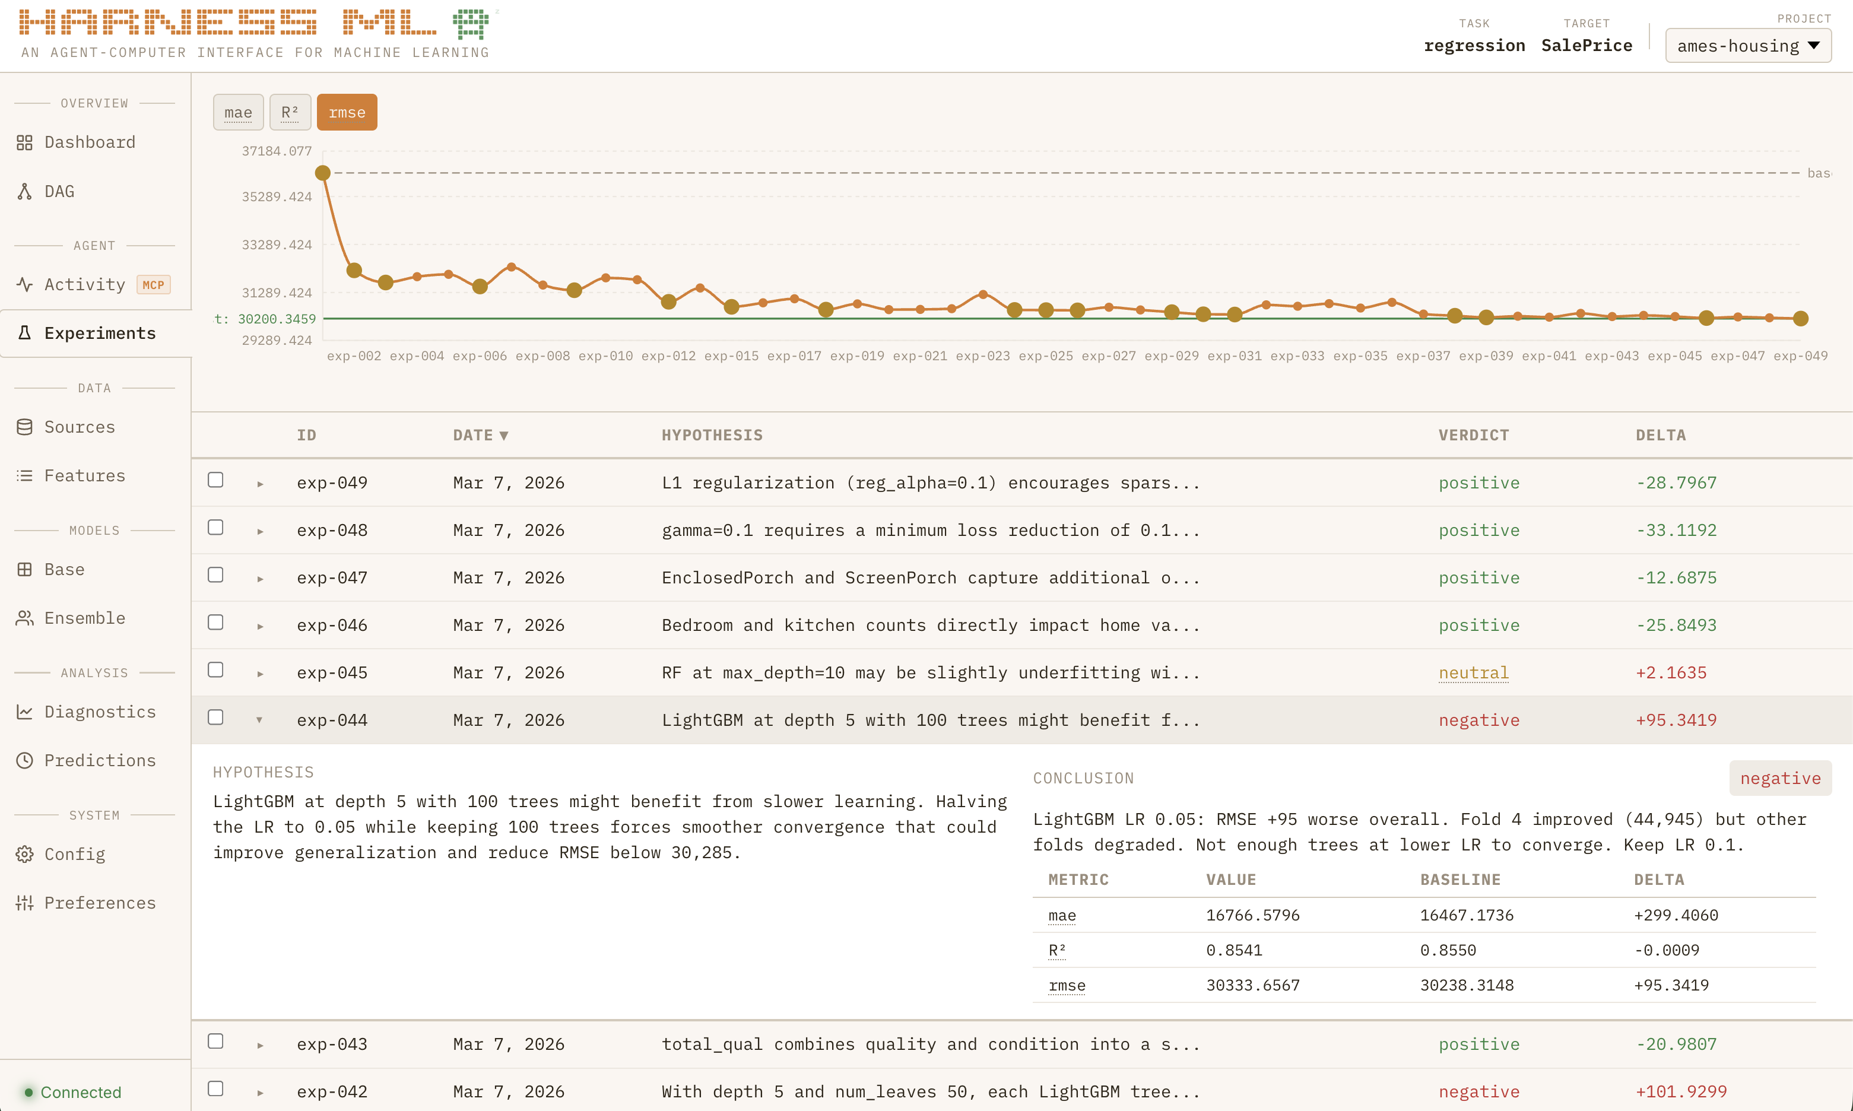Click the Ensemble people icon
The image size is (1853, 1111).
(25, 618)
